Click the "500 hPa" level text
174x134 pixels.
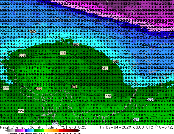click(x=36, y=127)
